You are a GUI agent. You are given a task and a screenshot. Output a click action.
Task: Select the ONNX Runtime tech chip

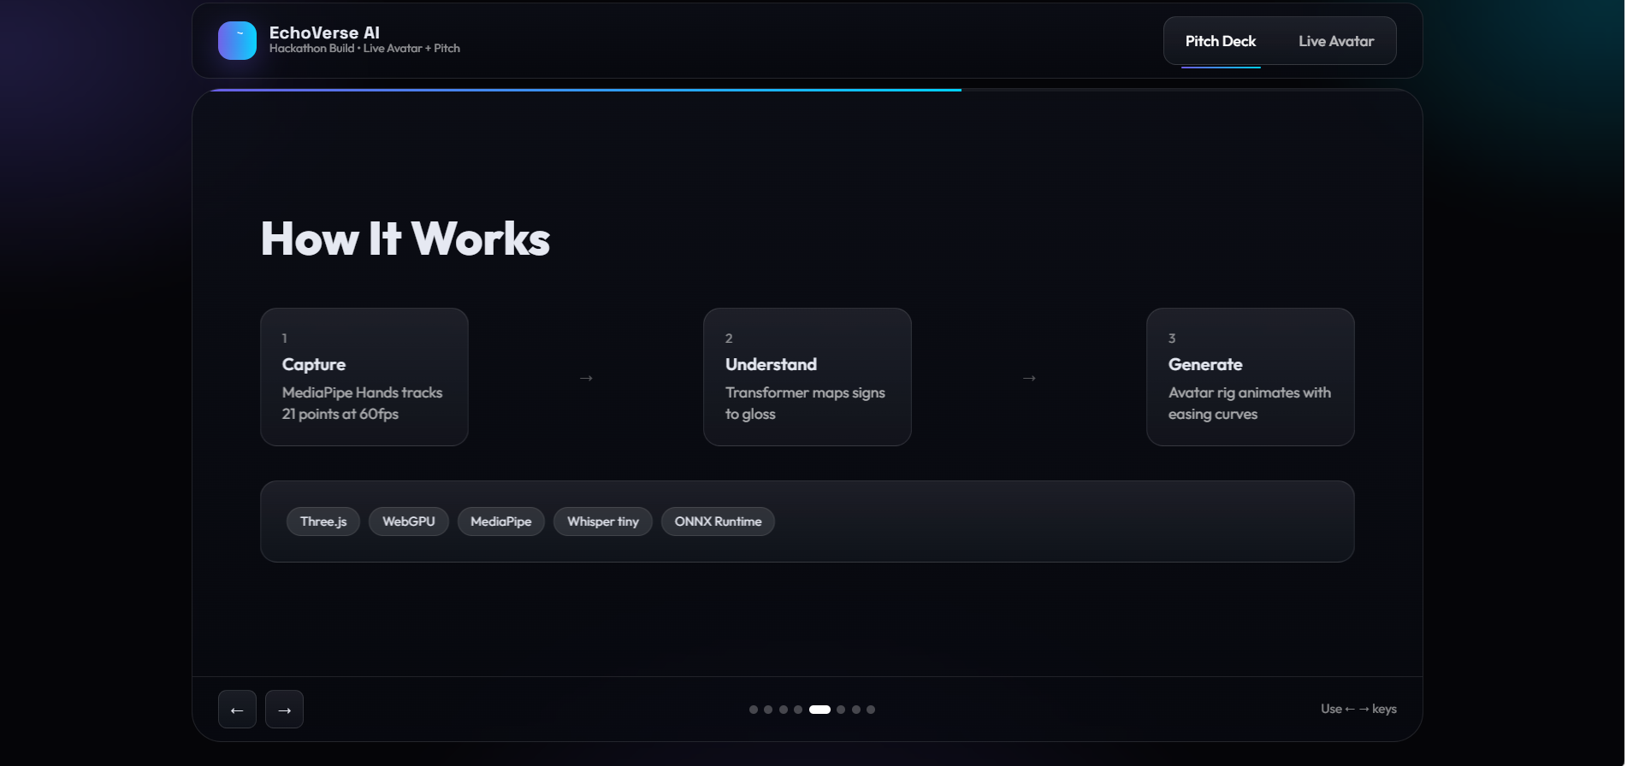coord(718,521)
